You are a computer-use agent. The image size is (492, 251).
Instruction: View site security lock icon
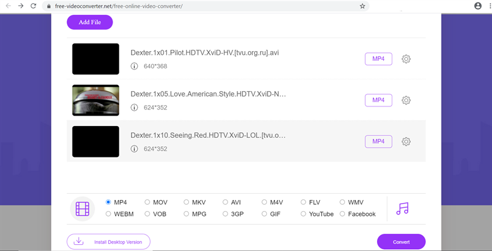pos(49,6)
